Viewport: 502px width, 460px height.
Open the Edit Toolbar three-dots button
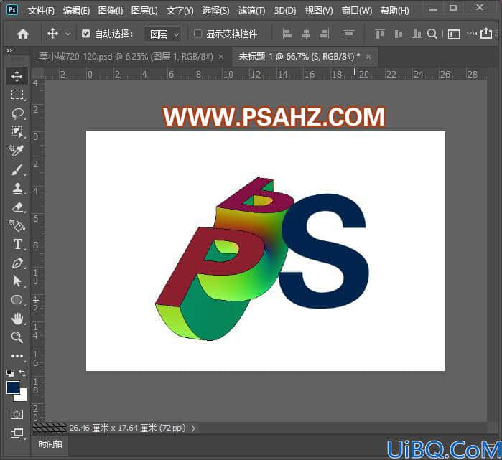[x=17, y=356]
